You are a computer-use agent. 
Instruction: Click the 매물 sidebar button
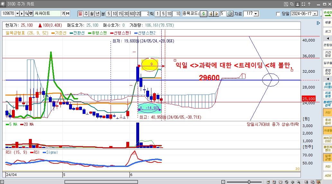[x=328, y=22]
